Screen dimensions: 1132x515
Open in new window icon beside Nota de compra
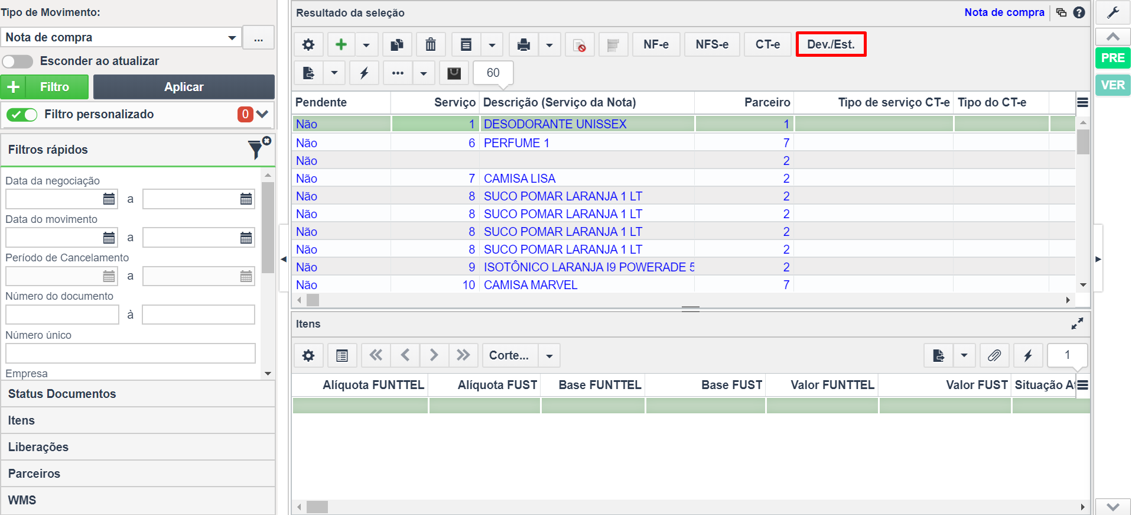point(1061,12)
